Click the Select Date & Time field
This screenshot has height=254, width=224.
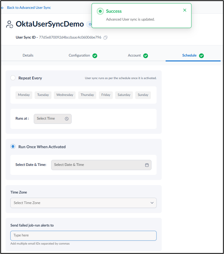101,165
